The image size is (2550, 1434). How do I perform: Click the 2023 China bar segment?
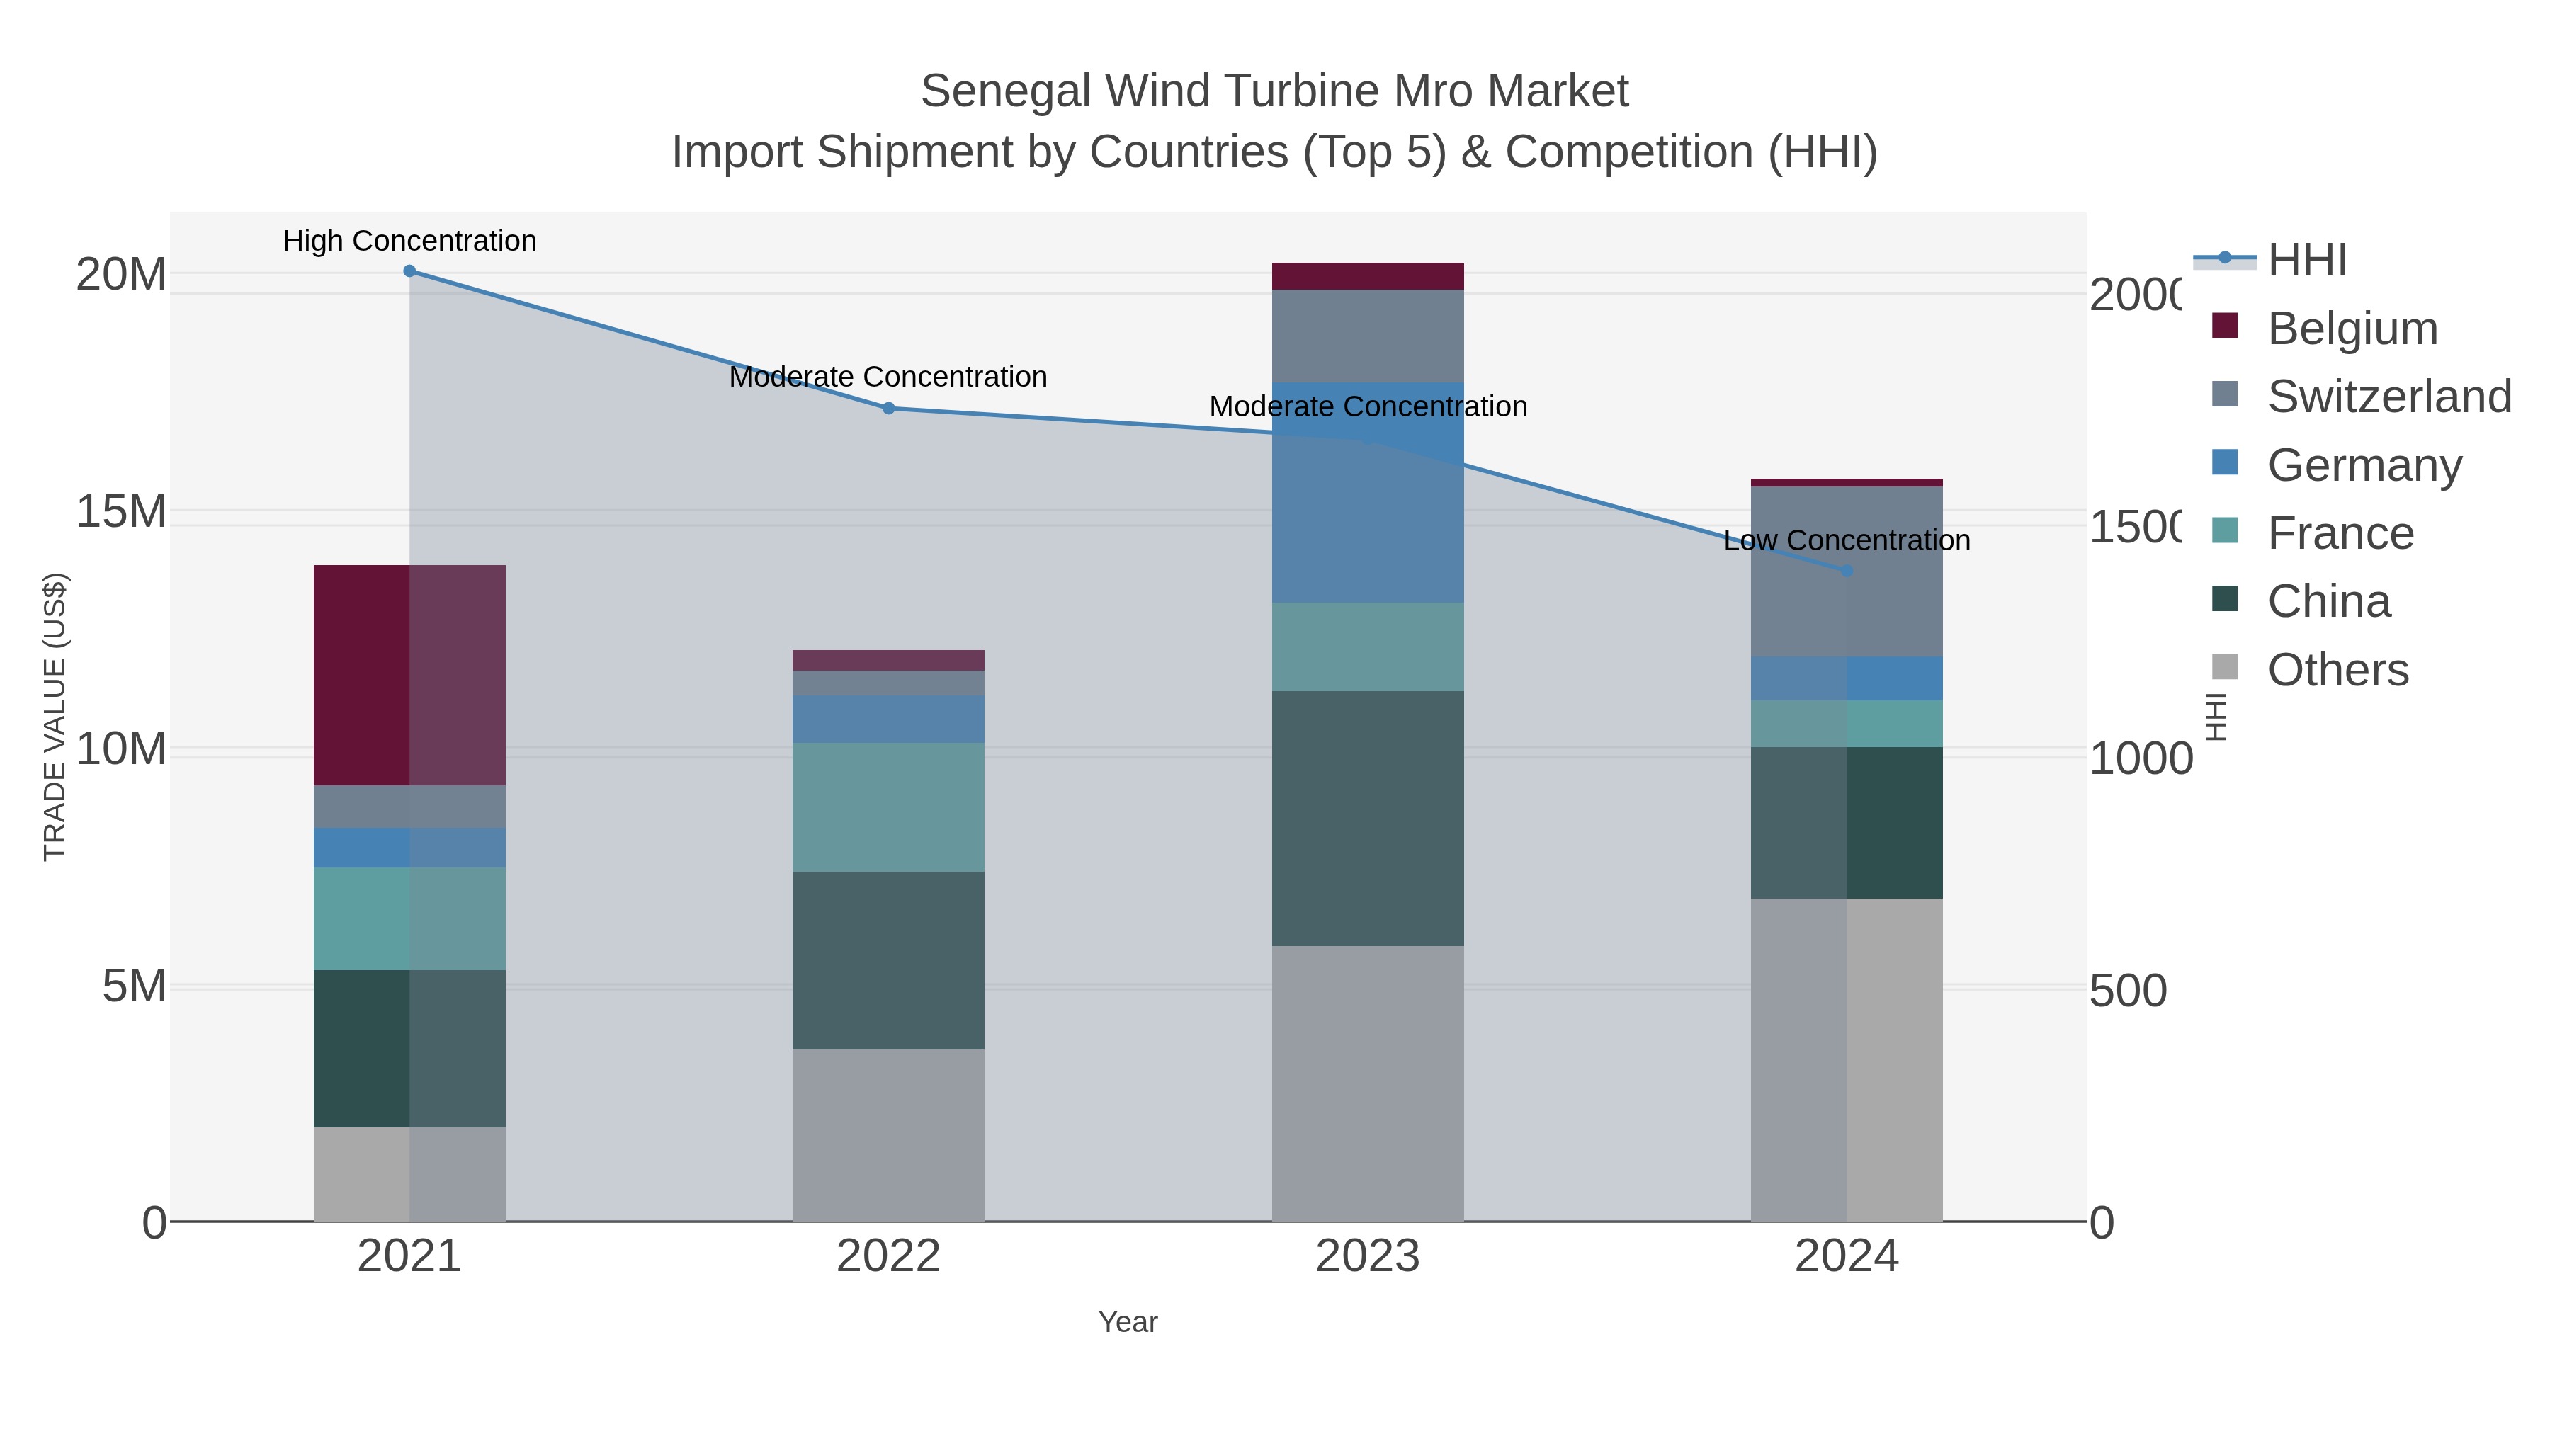(x=1368, y=819)
